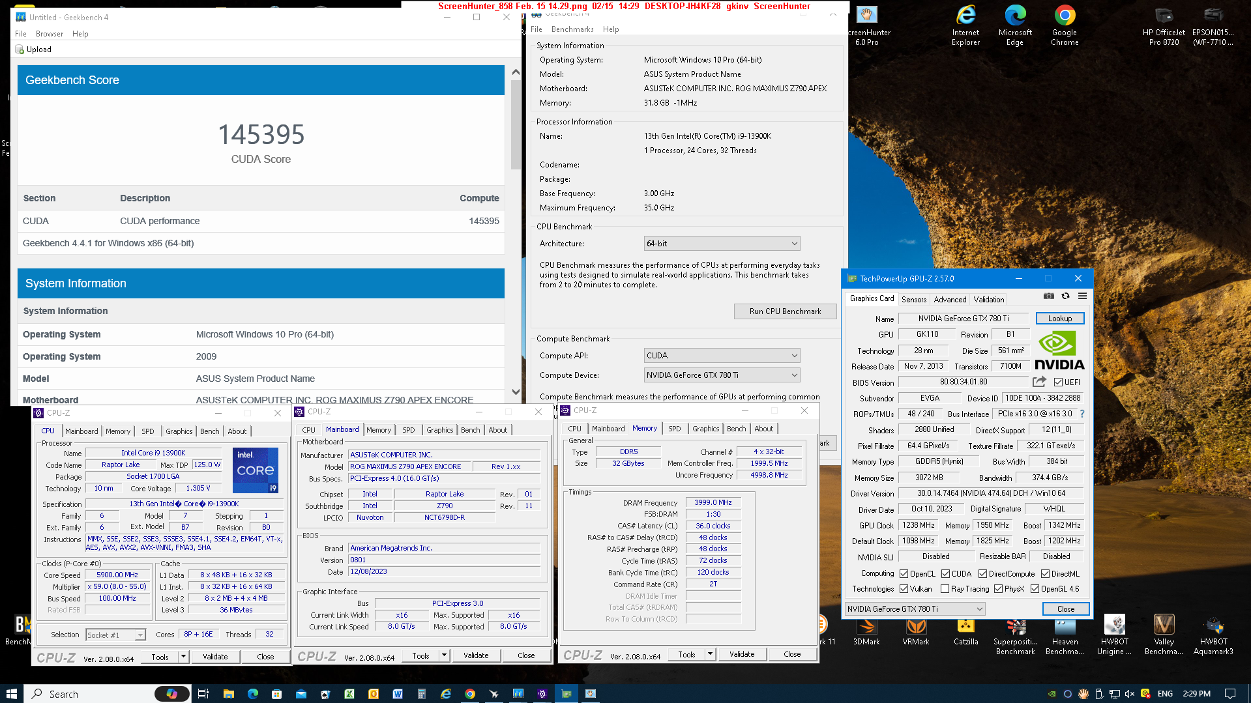Click muted volume icon in system tray
This screenshot has height=703, width=1251.
tap(1130, 694)
